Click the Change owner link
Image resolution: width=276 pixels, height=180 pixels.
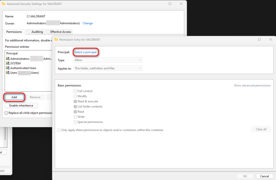point(88,23)
